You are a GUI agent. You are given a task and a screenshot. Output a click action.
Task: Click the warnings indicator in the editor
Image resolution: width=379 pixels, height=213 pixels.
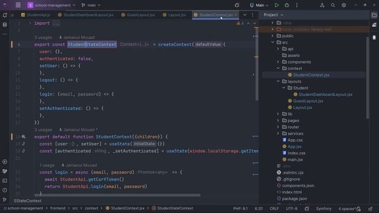tap(240, 24)
